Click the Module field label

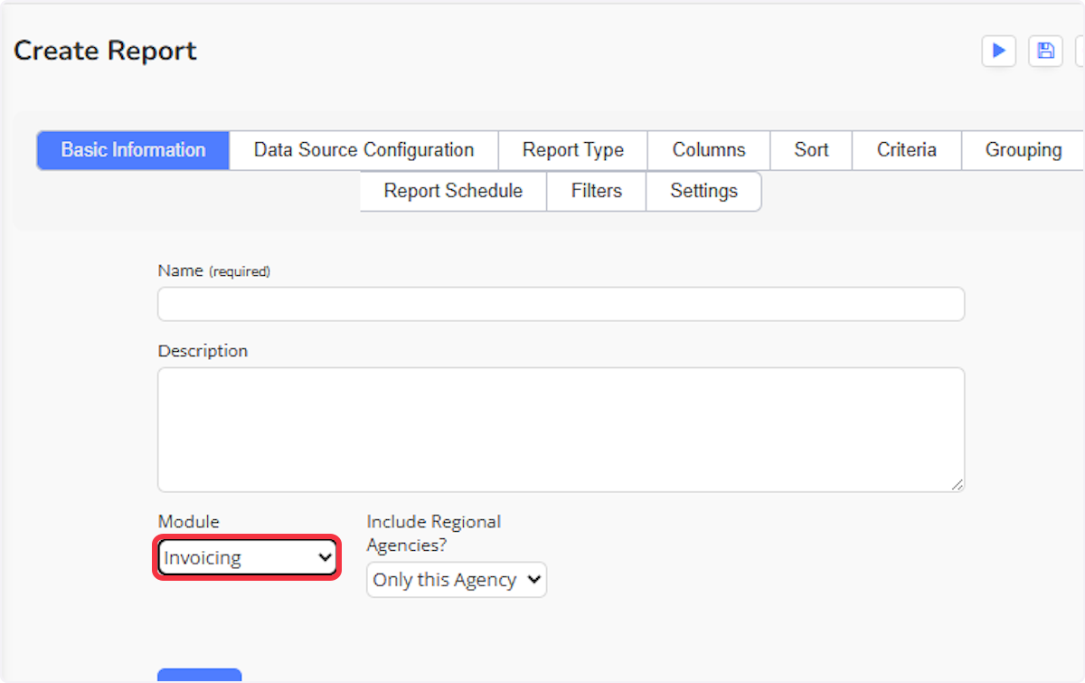189,522
